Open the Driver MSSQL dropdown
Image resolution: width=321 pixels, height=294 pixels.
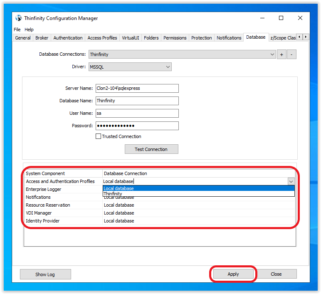(130, 67)
